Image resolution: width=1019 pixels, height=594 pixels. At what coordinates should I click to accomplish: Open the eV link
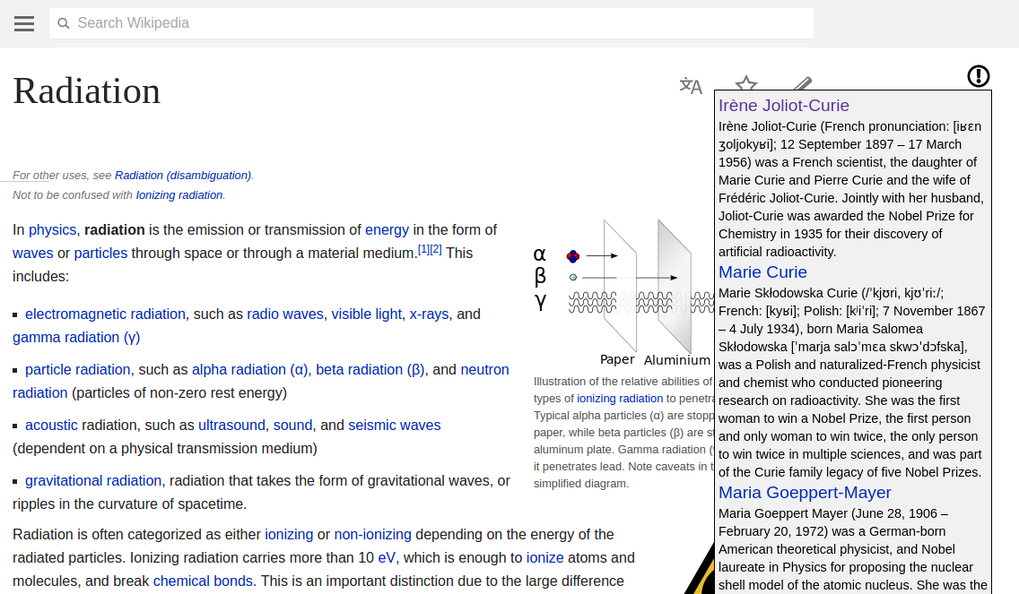click(386, 558)
